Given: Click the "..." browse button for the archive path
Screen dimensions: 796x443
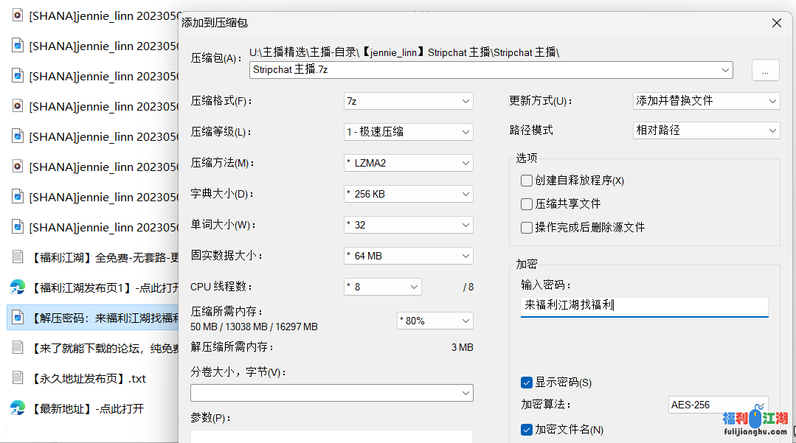Looking at the screenshot, I should tap(765, 71).
